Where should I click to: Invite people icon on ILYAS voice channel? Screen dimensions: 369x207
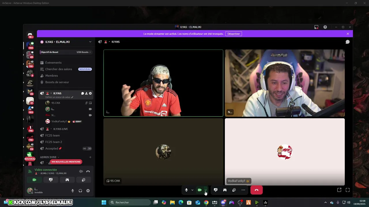(x=86, y=93)
